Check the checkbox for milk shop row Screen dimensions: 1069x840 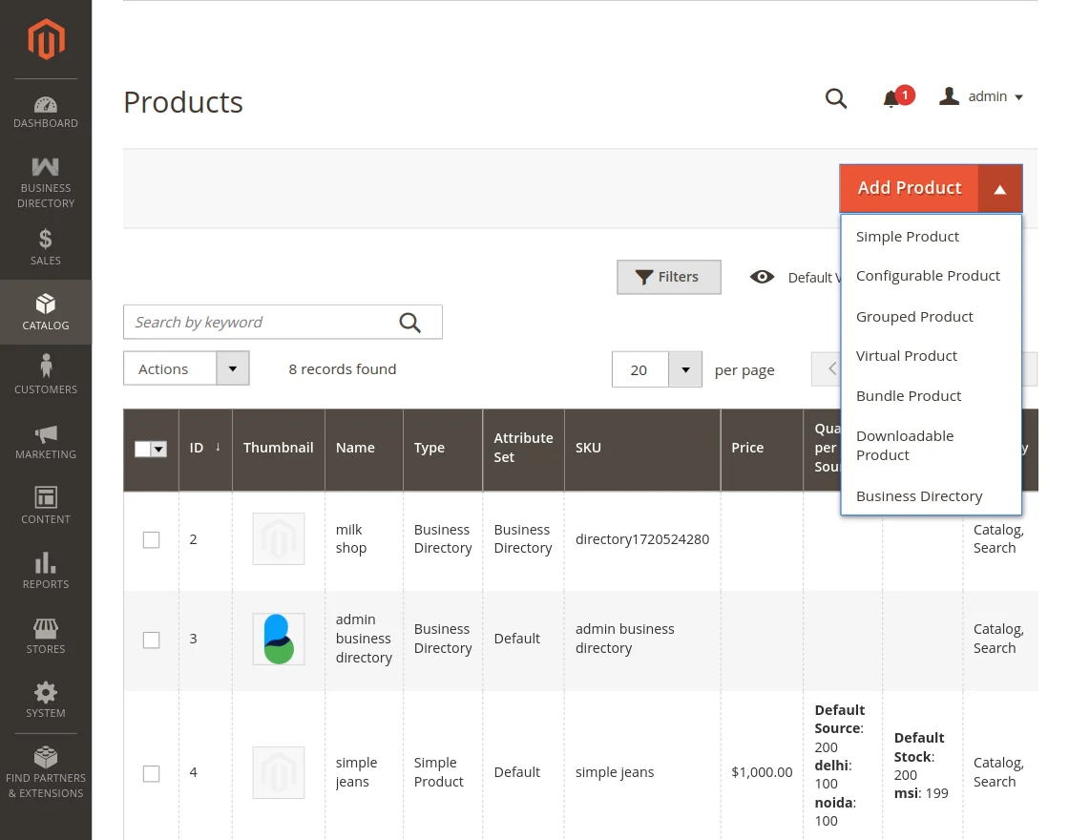tap(151, 539)
